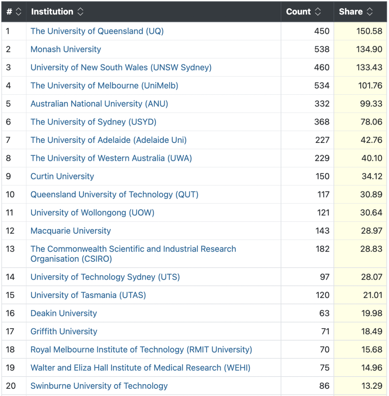Click The University of Adelaide link
Screen dimensions: 389x396
(x=108, y=140)
